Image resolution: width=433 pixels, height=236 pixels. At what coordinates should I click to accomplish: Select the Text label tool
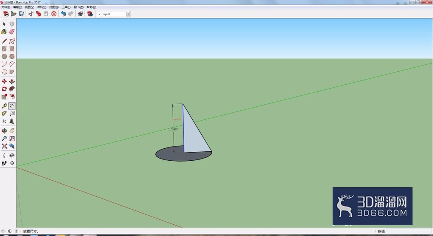(x=12, y=114)
